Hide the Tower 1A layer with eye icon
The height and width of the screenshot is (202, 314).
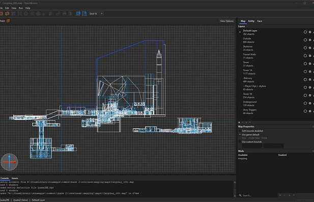pyautogui.click(x=310, y=72)
